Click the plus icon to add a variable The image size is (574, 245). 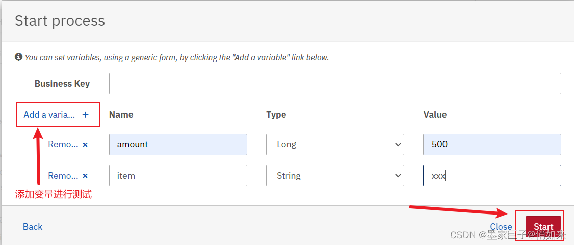pyautogui.click(x=85, y=115)
